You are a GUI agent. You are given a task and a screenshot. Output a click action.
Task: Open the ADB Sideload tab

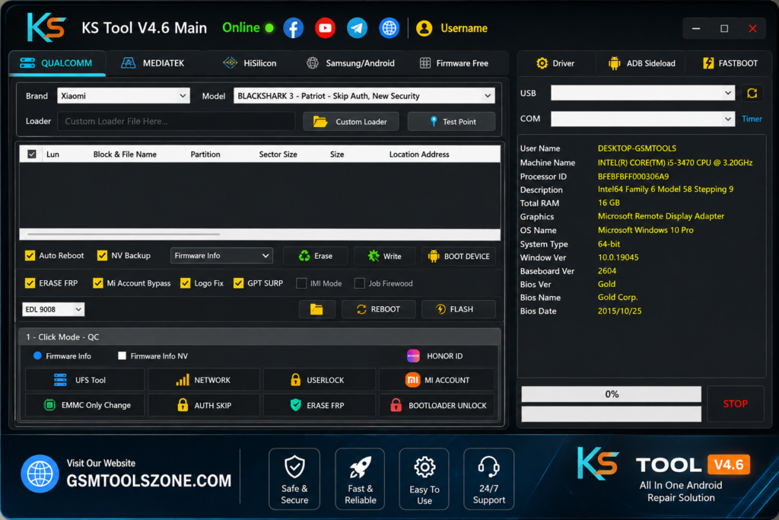(642, 63)
